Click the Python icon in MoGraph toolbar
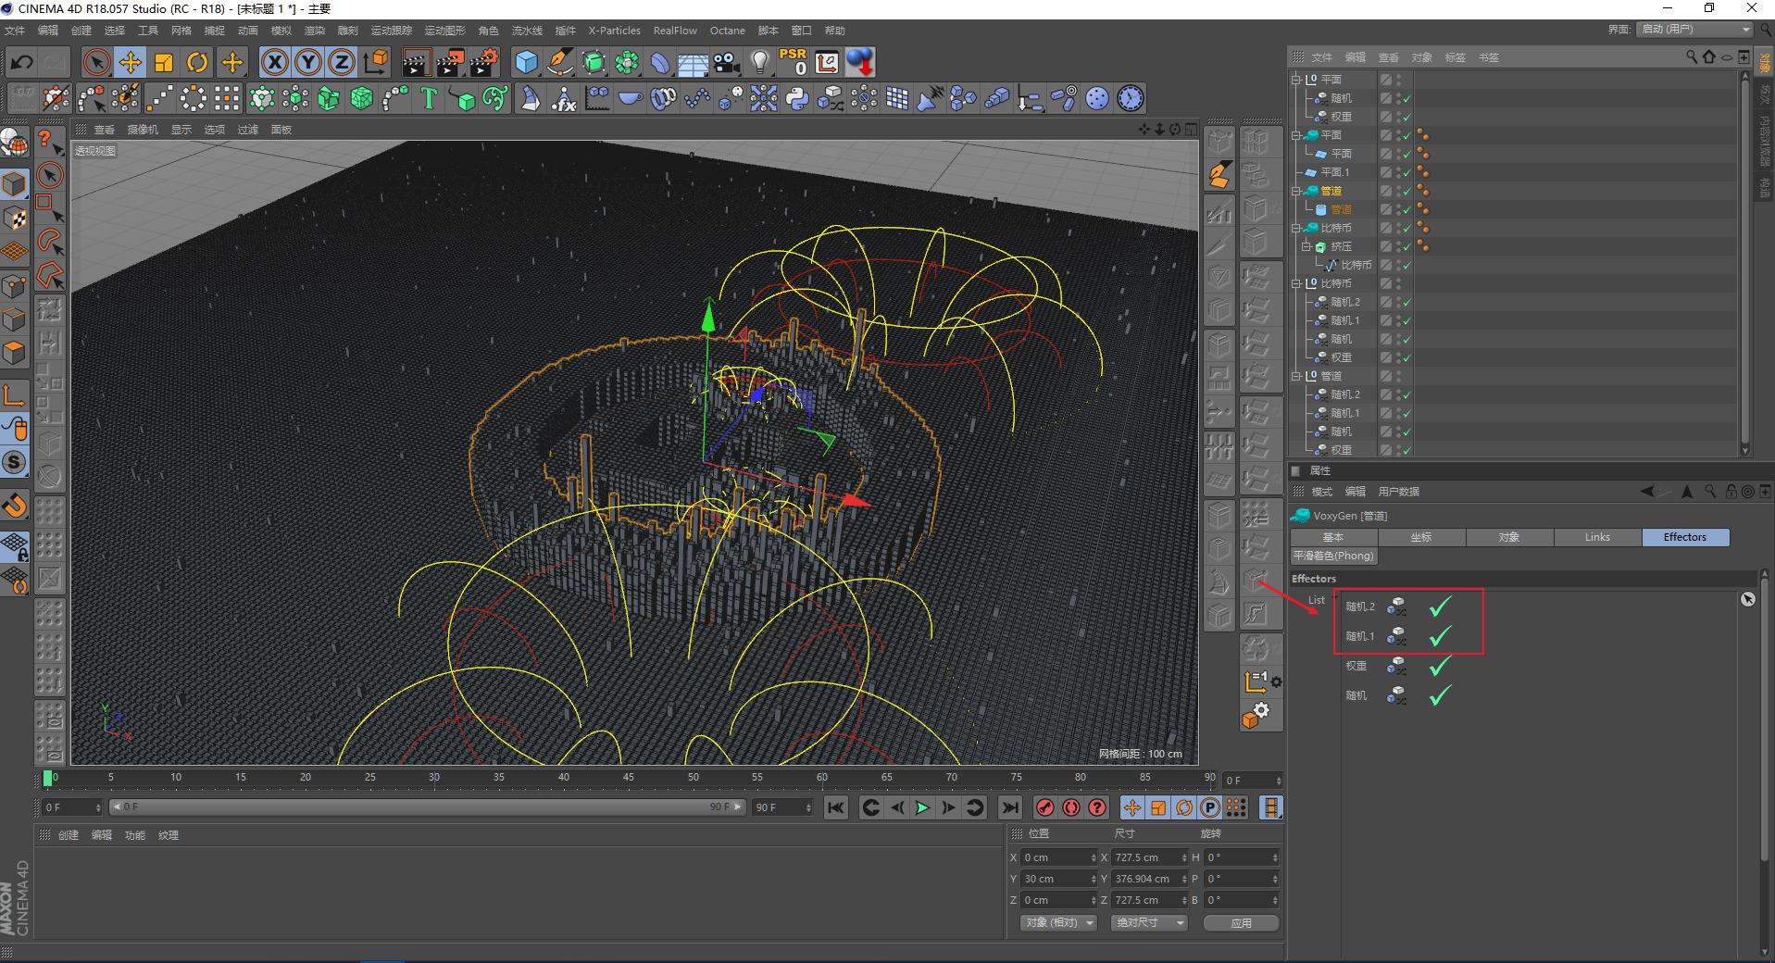 (x=796, y=99)
